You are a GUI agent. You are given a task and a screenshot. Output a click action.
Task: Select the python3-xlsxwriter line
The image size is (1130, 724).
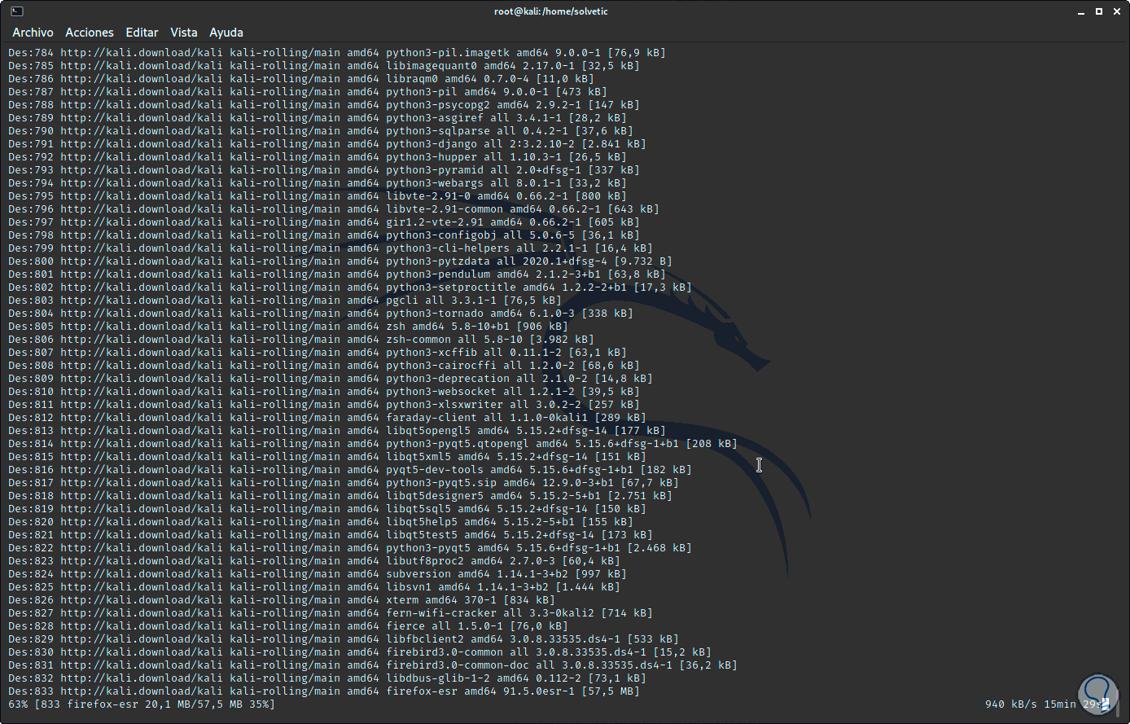[x=324, y=404]
